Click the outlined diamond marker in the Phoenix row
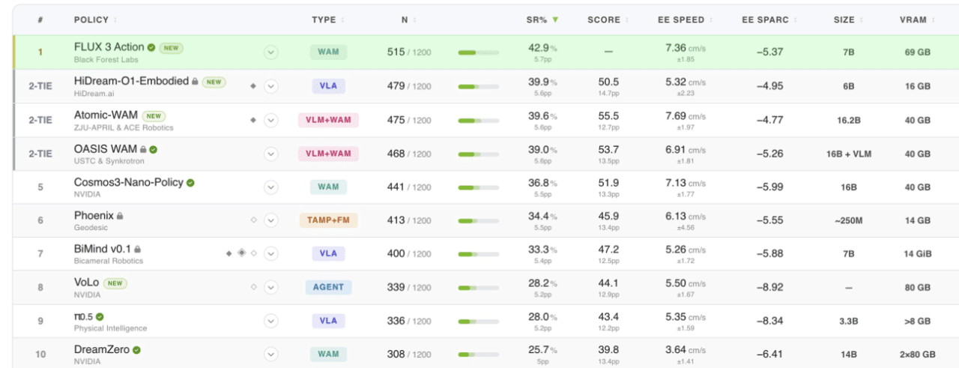This screenshot has width=959, height=368. click(253, 220)
